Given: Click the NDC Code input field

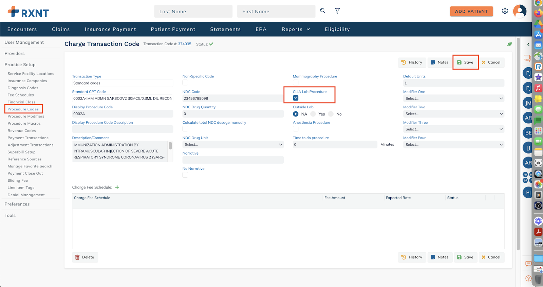Looking at the screenshot, I should (x=233, y=98).
